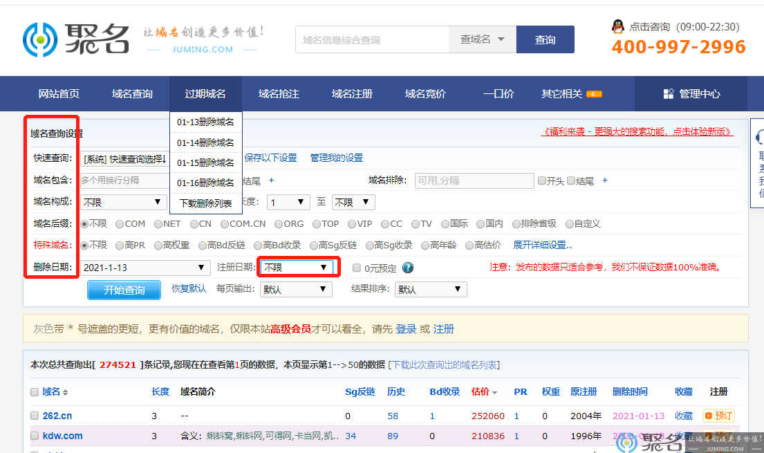764x453 pixels.
Task: Choose the 高权重 special domain option
Action: 158,246
